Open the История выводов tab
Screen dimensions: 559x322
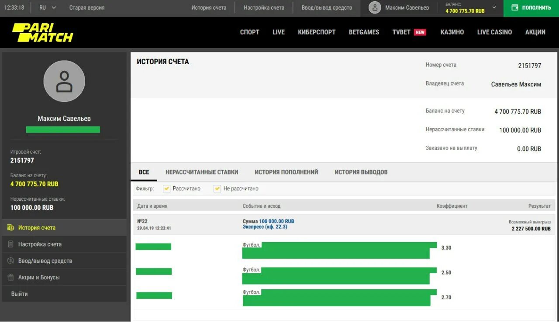361,172
